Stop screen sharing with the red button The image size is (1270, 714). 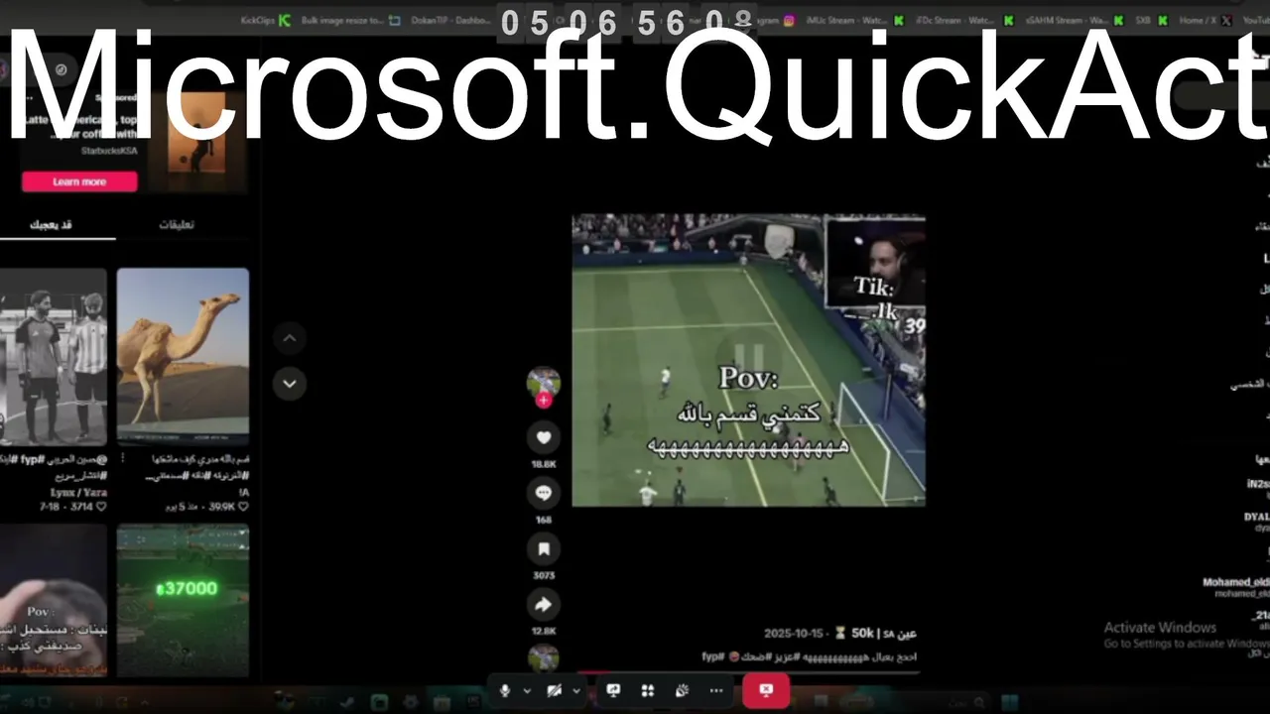tap(766, 690)
